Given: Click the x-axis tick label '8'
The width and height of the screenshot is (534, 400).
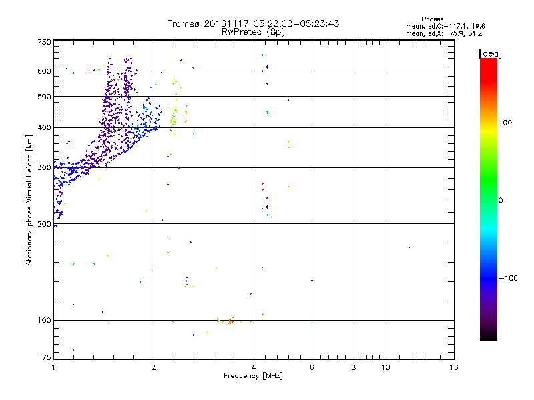Looking at the screenshot, I should pos(354,367).
